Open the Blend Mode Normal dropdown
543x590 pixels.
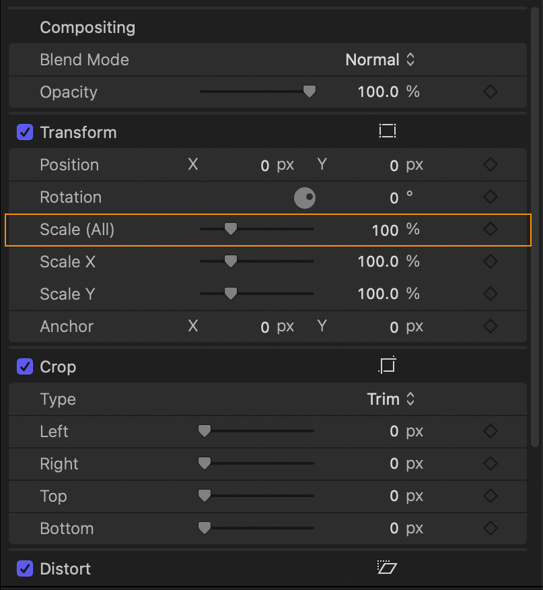(380, 60)
